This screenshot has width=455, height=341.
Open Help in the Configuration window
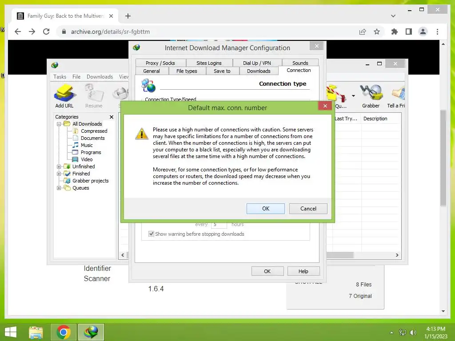pyautogui.click(x=303, y=271)
